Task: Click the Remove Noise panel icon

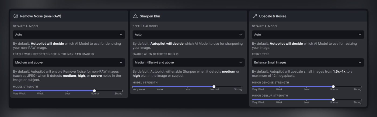Action: tap(16, 16)
